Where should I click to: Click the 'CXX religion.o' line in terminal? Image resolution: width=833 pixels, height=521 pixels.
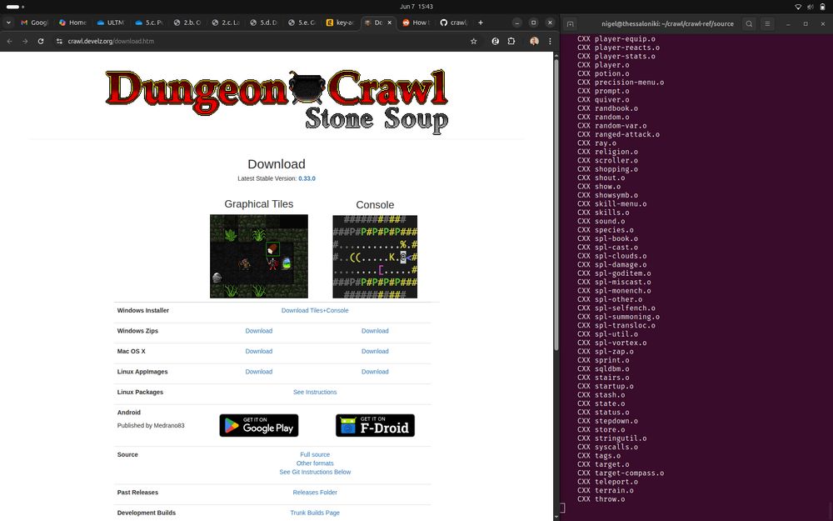click(607, 152)
